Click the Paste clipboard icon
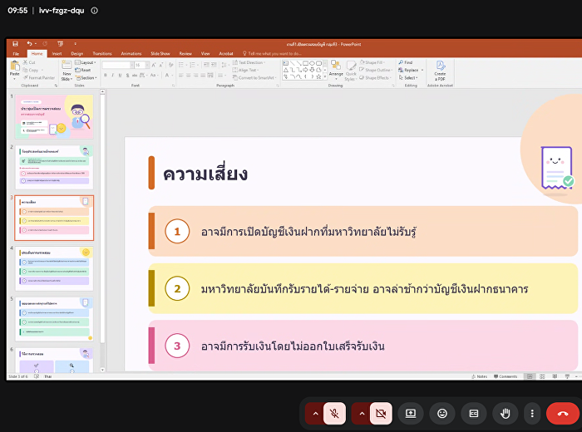The image size is (582, 432). click(x=15, y=66)
